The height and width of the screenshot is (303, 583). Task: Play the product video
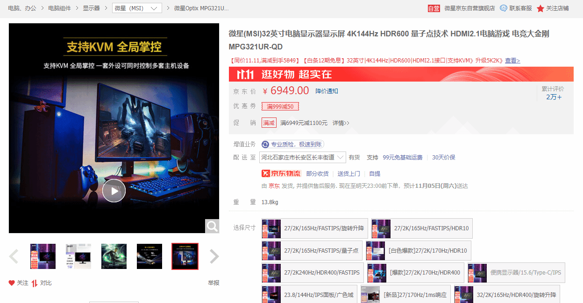[114, 191]
